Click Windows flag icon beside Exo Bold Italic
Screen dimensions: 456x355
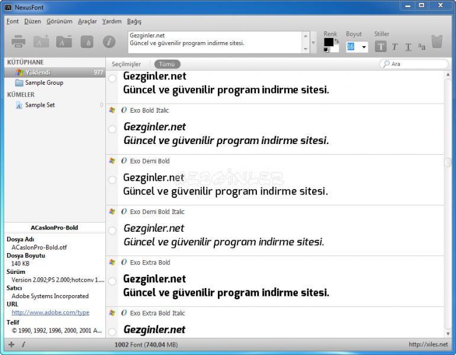(112, 110)
